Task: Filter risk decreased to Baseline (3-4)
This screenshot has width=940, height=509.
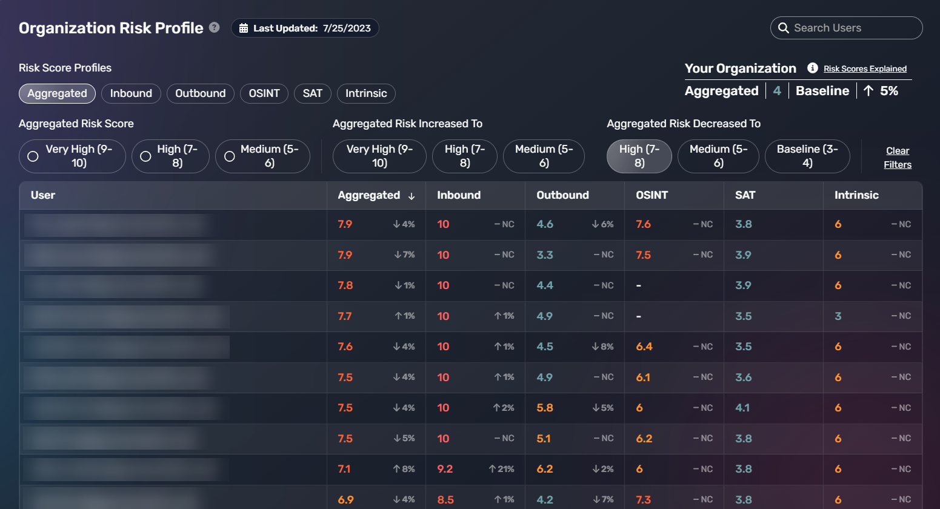Action: click(x=807, y=156)
